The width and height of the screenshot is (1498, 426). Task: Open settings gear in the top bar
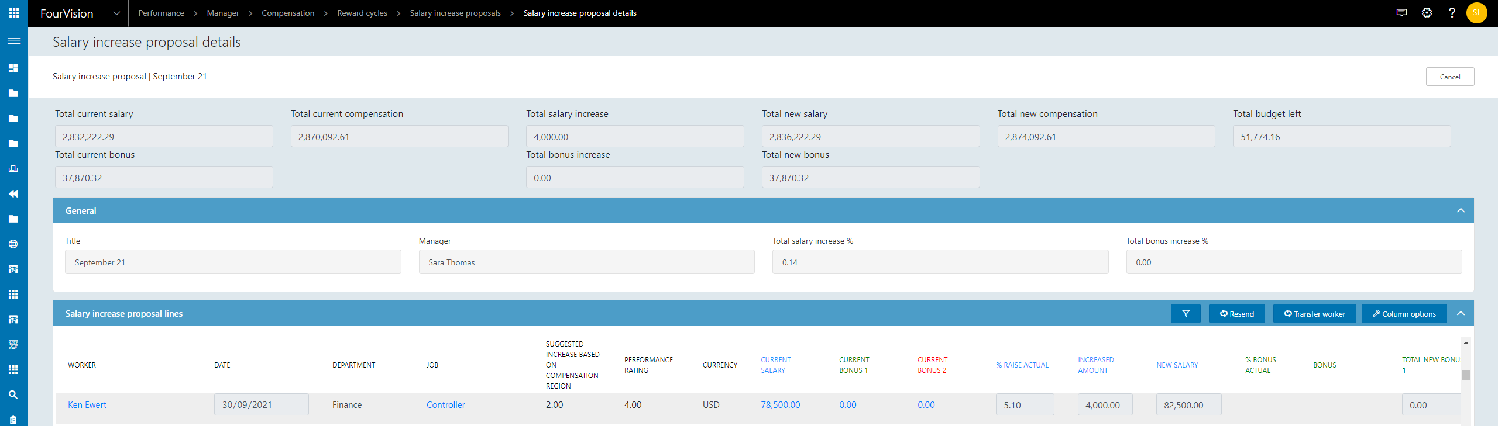coord(1427,13)
